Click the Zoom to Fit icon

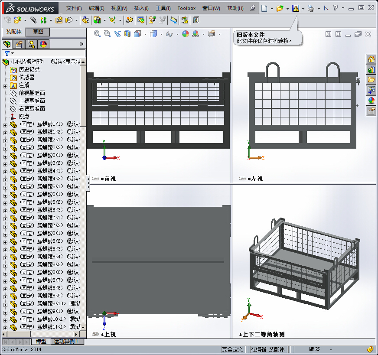click(x=98, y=34)
